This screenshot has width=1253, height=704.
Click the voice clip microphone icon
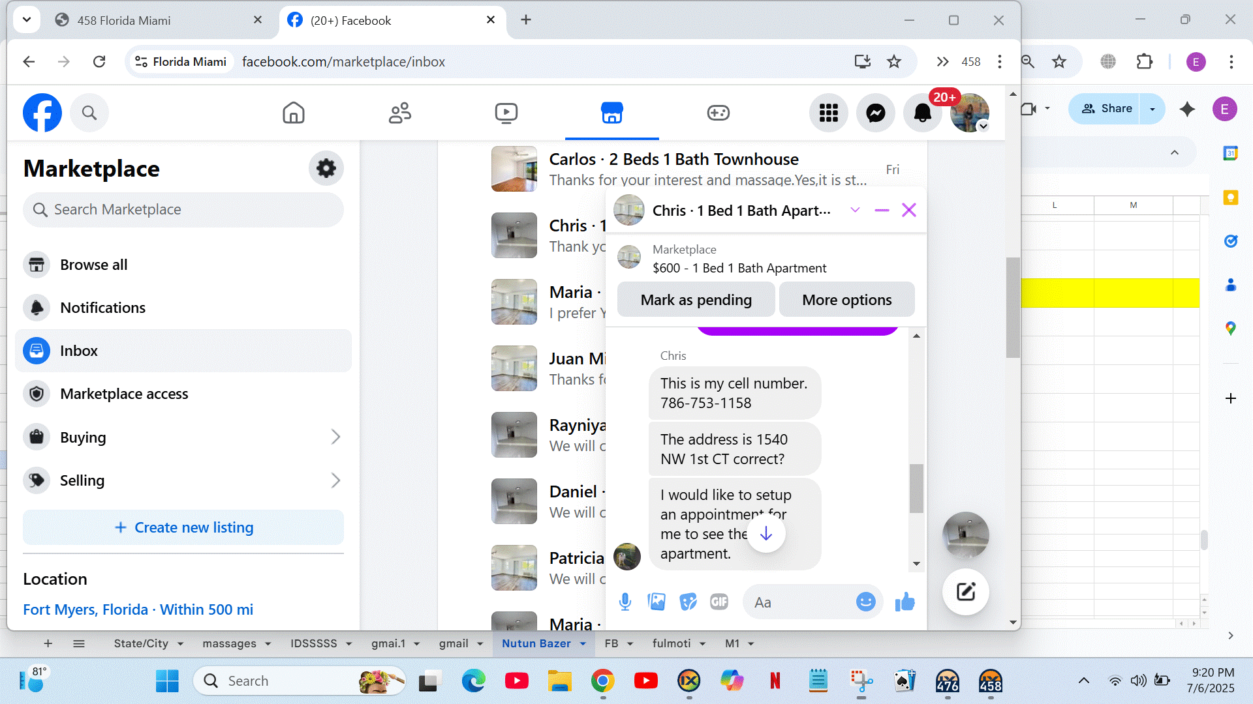tap(625, 602)
